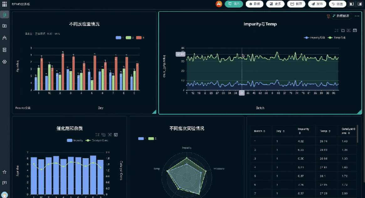Toggle the blue legend series 1 in 不同反应釜情况
Screen dimensions: 365x198
(120, 38)
